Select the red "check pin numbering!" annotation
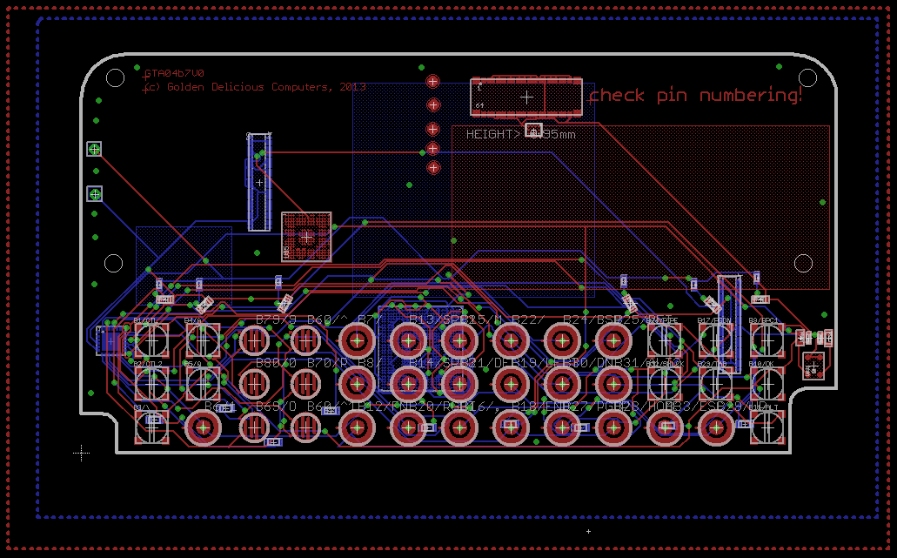 695,95
